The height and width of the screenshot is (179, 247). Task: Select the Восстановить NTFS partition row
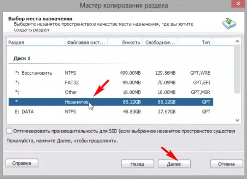click(111, 73)
